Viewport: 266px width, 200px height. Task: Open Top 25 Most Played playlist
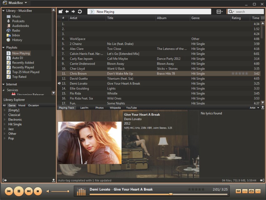click(x=25, y=72)
